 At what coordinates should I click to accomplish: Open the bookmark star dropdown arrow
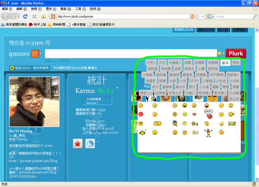point(202,16)
